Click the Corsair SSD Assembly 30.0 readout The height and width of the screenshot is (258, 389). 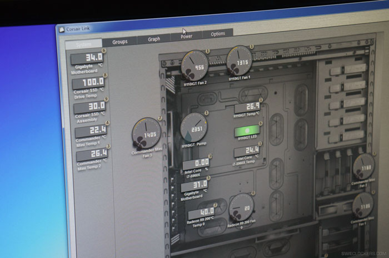click(90, 107)
